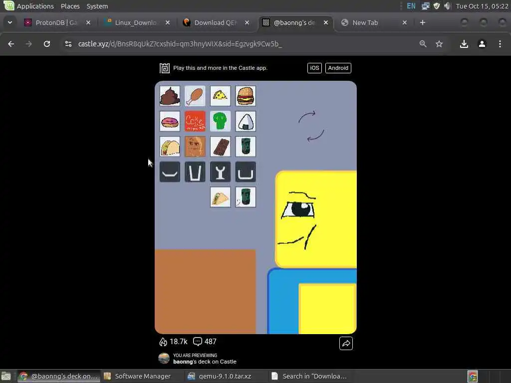
Task: Open a new browser tab
Action: tap(423, 23)
